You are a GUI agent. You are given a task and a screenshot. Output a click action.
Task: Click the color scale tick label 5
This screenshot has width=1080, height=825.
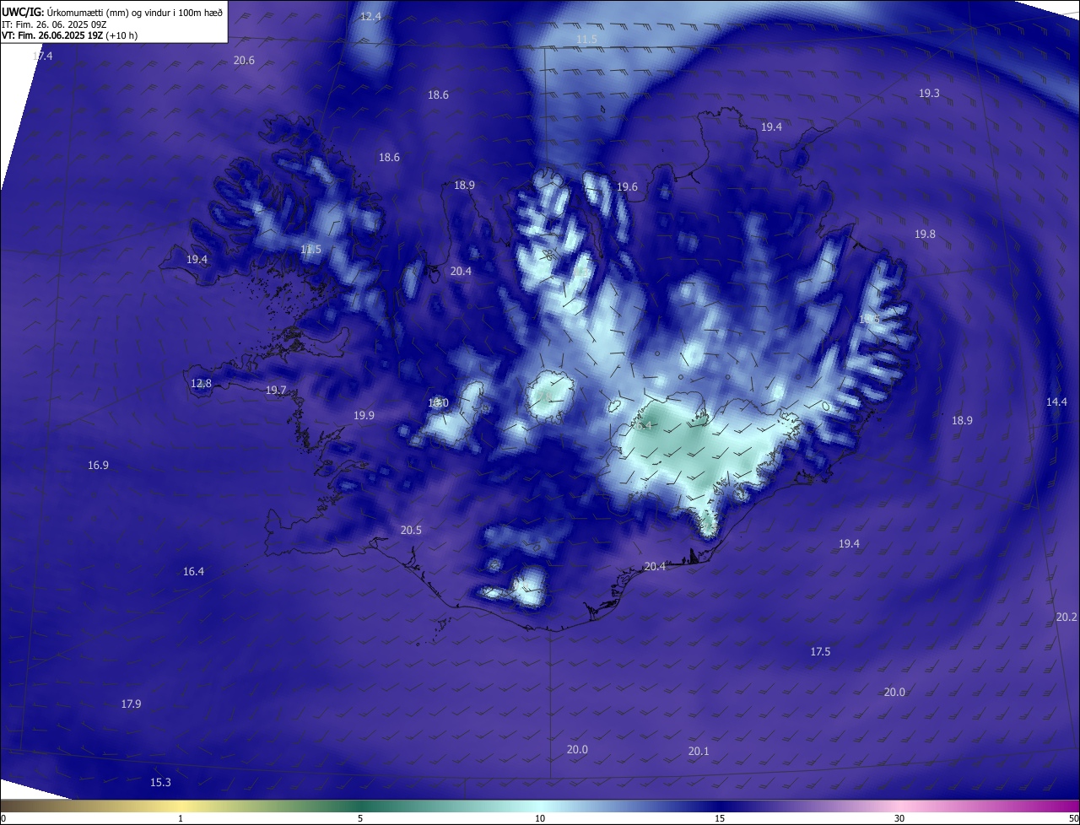pyautogui.click(x=360, y=818)
